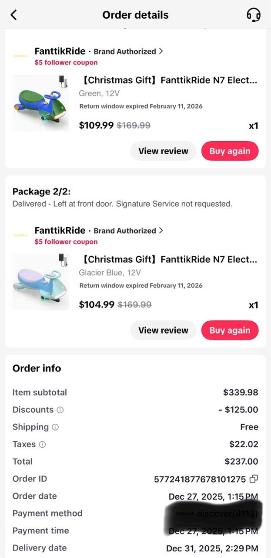271x558 pixels.
Task: Tap FanttikRide logo in Package 2/2
Action: [x=20, y=235]
